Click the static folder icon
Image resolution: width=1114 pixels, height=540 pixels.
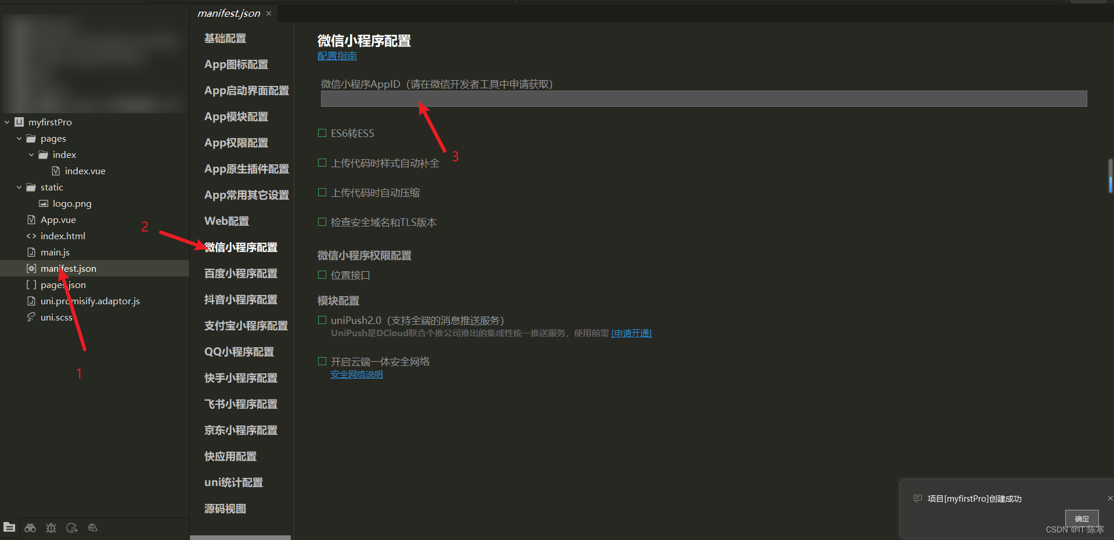(x=31, y=187)
